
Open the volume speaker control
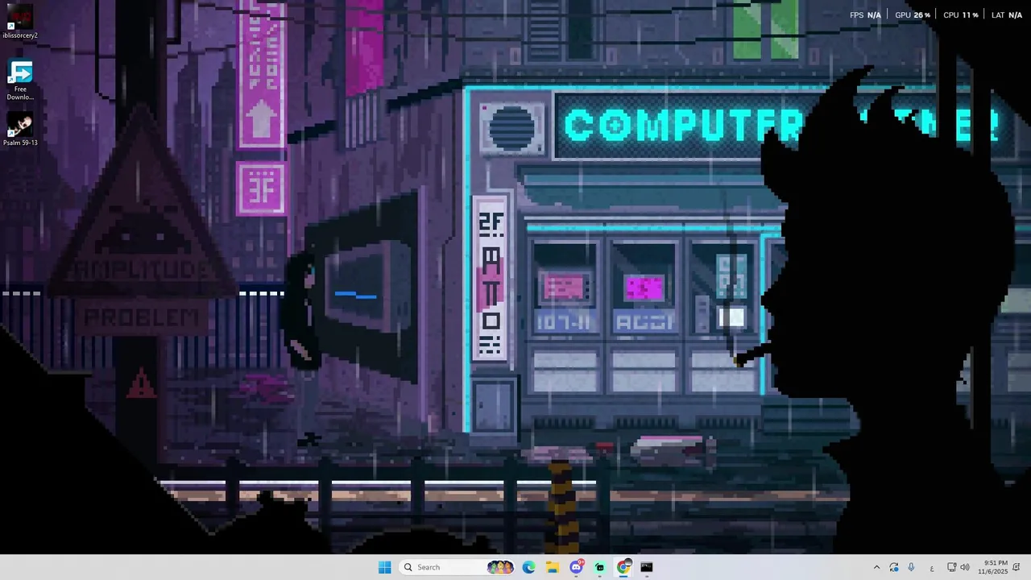coord(965,567)
